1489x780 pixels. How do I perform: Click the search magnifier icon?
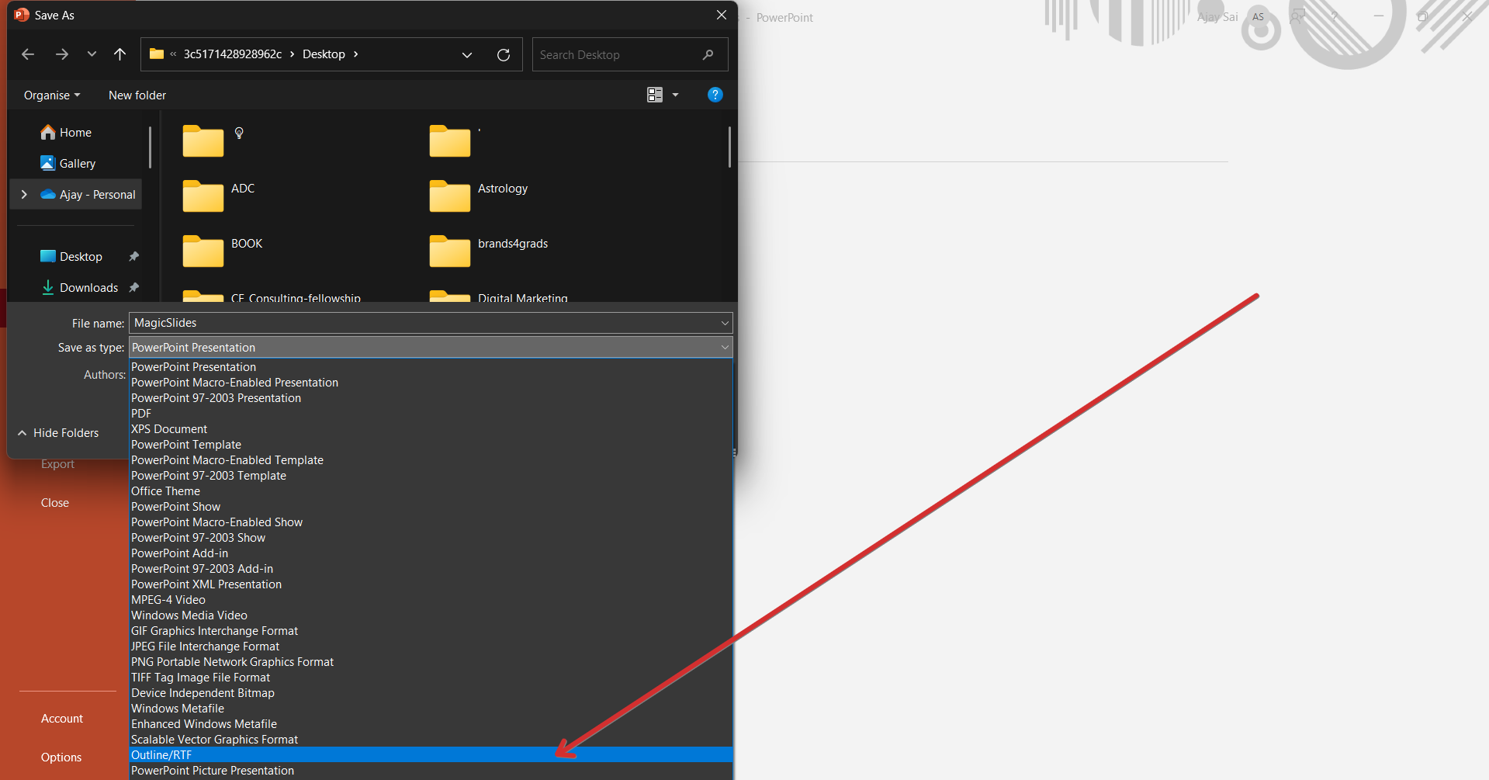[708, 54]
